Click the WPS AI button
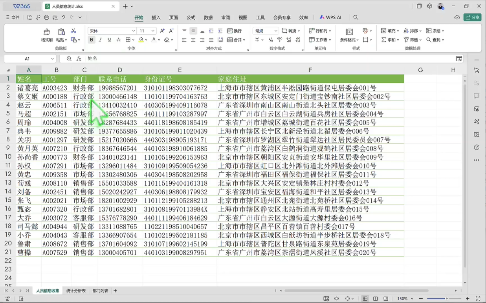486x303 pixels. click(x=330, y=17)
